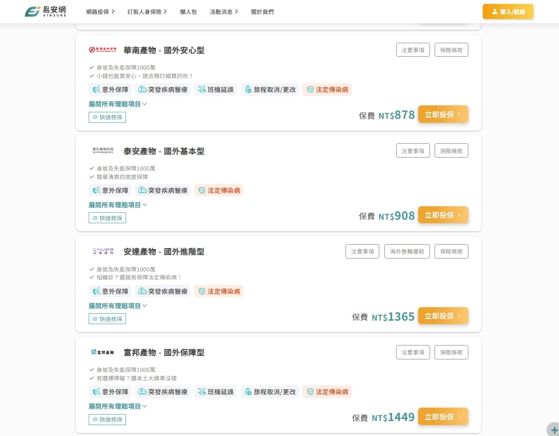
Task: Click Chubb 安達產物 company logo
Action: (x=103, y=251)
